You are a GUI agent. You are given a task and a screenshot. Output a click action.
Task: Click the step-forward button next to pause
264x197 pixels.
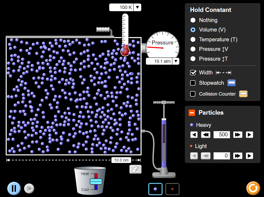click(x=29, y=189)
